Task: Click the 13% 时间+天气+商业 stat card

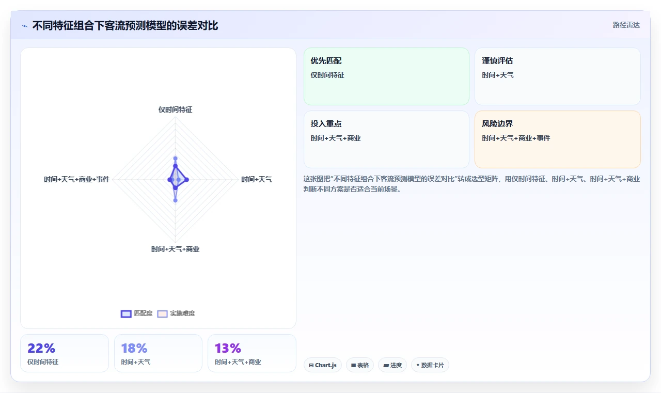Action: [252, 353]
